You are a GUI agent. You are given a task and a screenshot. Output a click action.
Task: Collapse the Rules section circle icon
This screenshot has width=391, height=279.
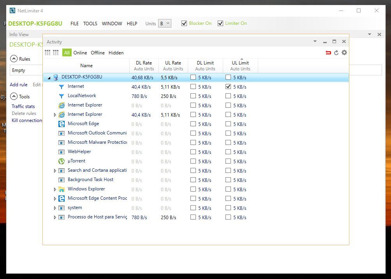(x=14, y=59)
